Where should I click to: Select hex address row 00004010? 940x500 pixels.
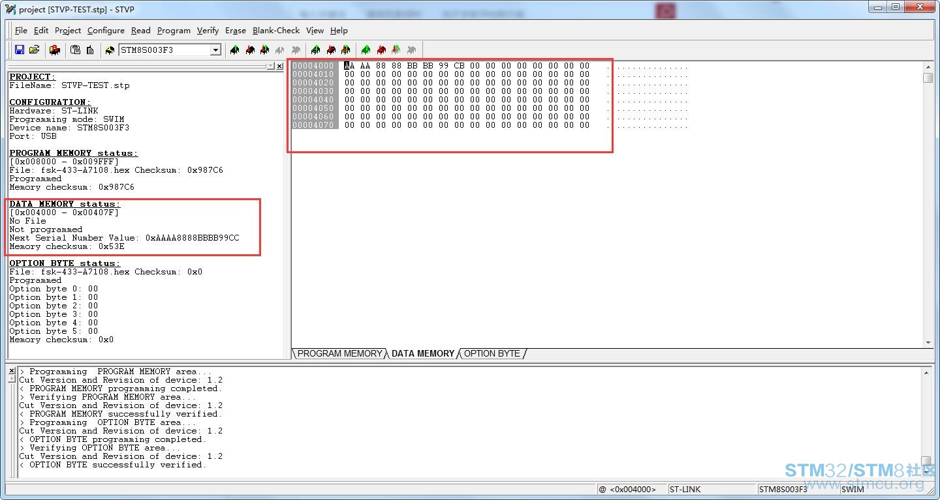[315, 74]
